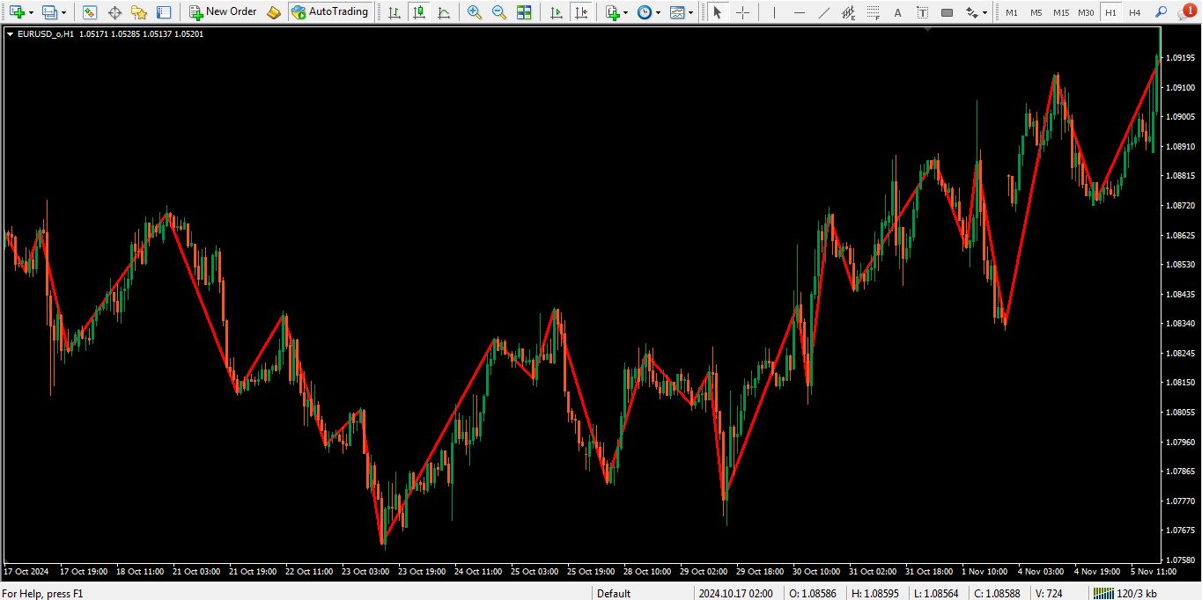1202x600 pixels.
Task: Show the Navigator folder-star icon
Action: pyautogui.click(x=139, y=12)
